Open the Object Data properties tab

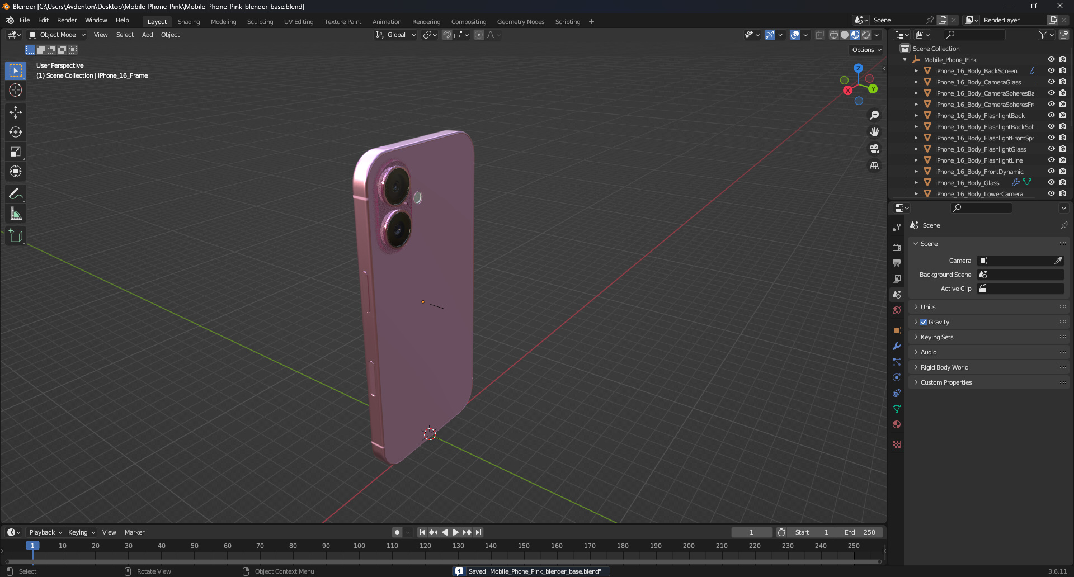[897, 409]
